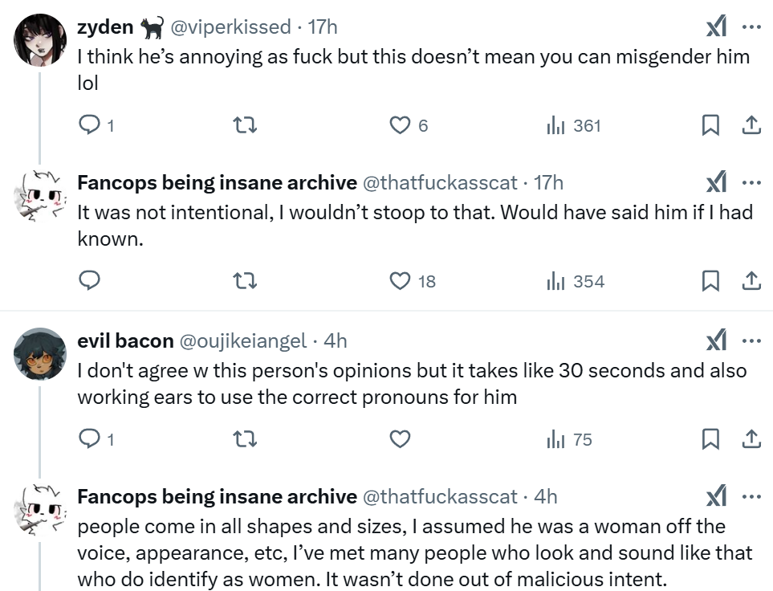Retweet zyden's tweet
The image size is (773, 591).
(244, 125)
